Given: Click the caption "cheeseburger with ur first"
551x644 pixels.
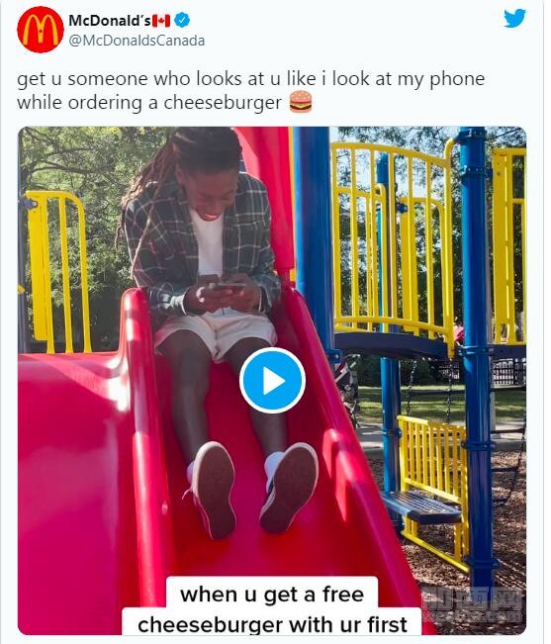Looking at the screenshot, I should (x=272, y=623).
